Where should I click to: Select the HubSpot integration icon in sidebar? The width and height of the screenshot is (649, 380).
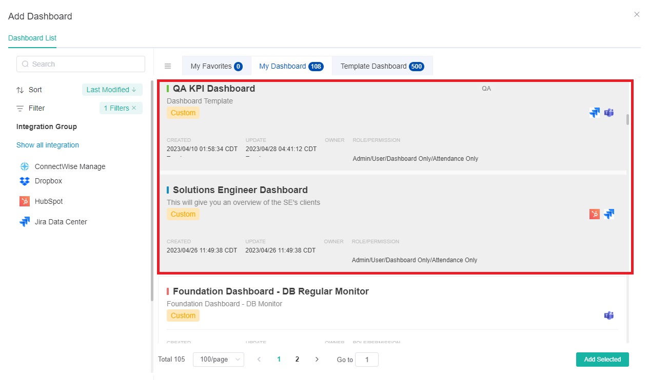coord(24,201)
